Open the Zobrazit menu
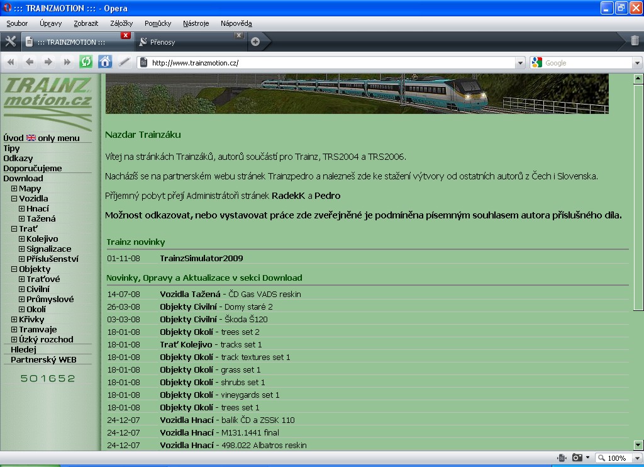This screenshot has width=644, height=467. [x=86, y=23]
